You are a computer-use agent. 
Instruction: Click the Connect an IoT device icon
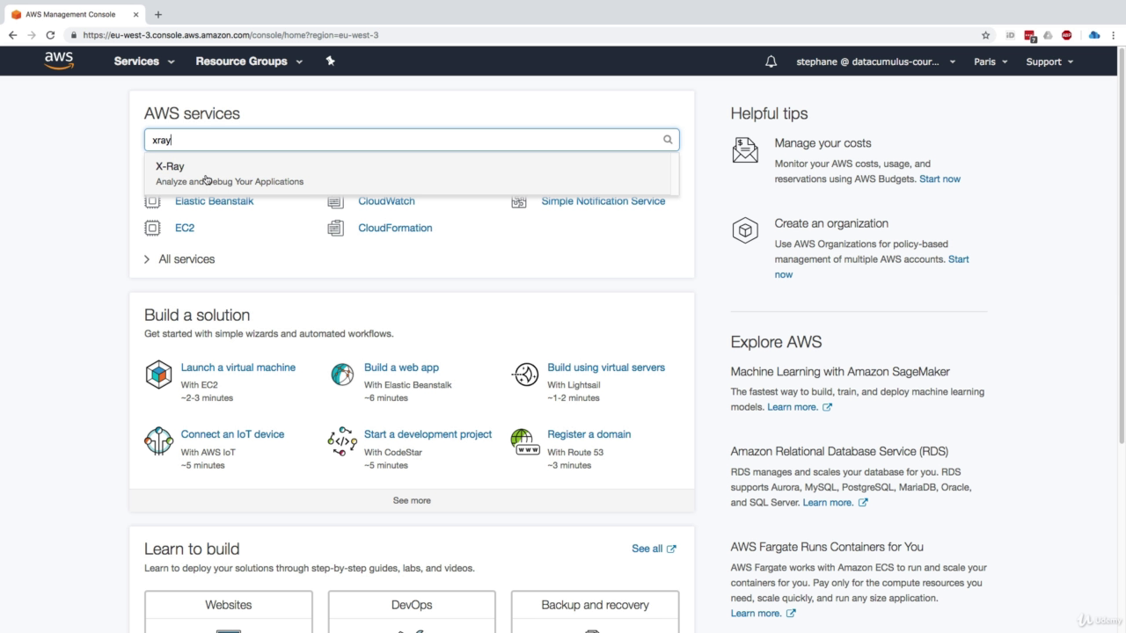click(x=158, y=441)
